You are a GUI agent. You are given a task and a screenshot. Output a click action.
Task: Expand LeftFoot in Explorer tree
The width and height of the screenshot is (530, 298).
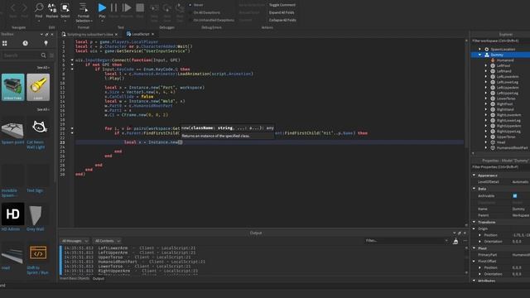pyautogui.click(x=486, y=65)
